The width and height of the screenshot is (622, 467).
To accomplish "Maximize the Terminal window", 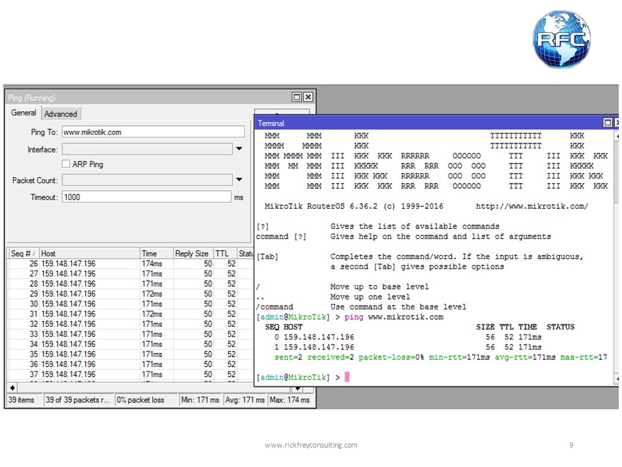I will pyautogui.click(x=607, y=123).
